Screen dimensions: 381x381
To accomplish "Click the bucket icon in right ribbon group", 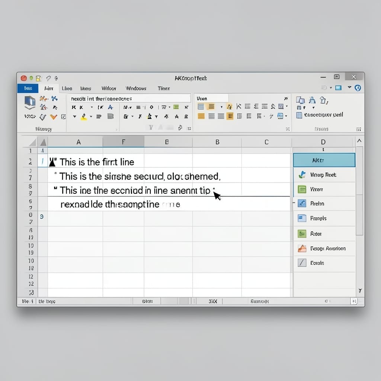I will click(324, 100).
